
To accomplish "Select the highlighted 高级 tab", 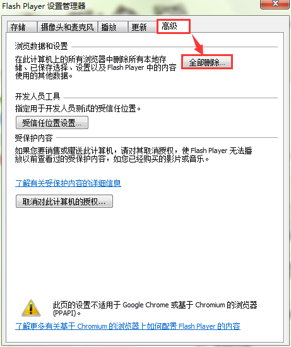I will tap(174, 26).
